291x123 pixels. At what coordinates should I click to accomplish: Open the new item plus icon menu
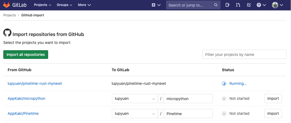(156, 5)
